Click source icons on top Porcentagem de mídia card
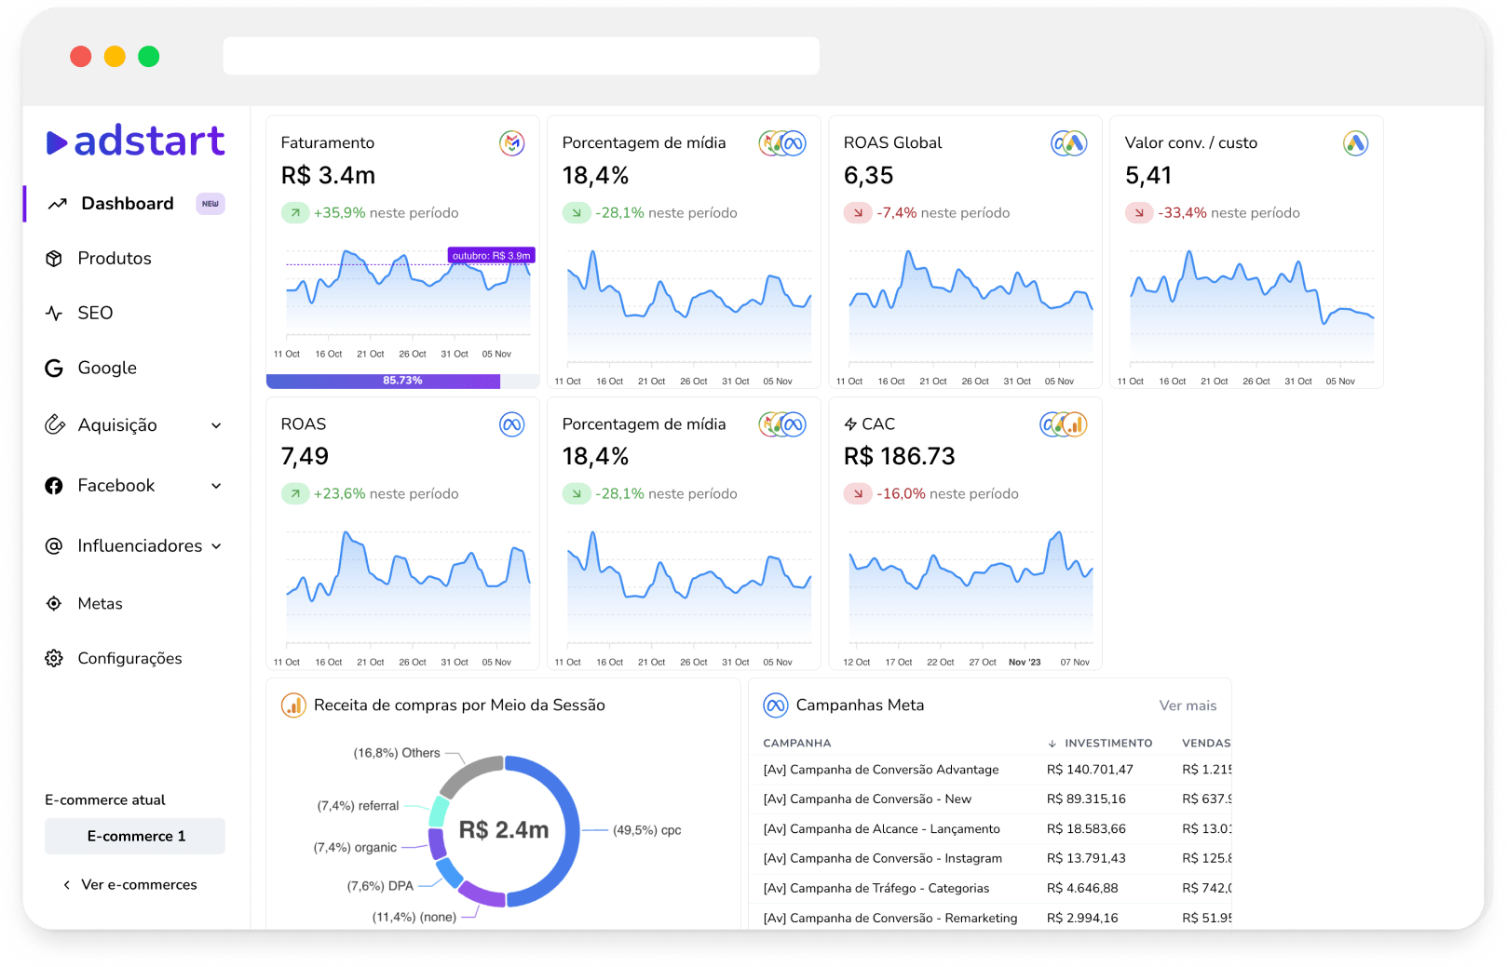 click(782, 143)
